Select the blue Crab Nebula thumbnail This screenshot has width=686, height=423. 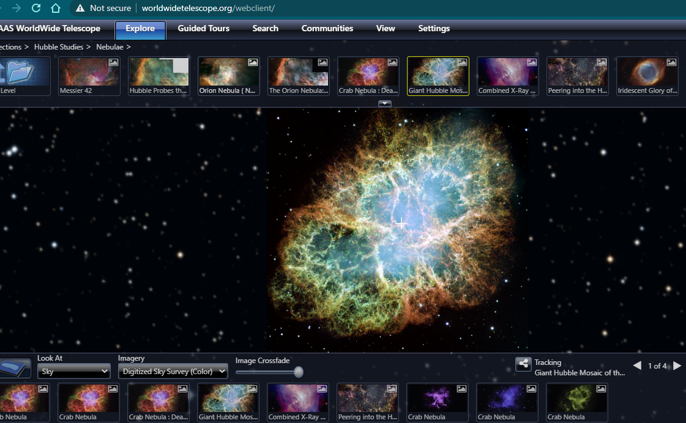point(507,402)
